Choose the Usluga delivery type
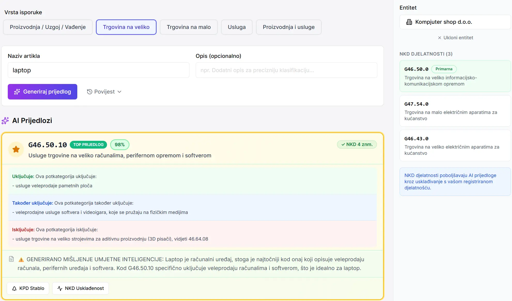The image size is (512, 301). 237,27
